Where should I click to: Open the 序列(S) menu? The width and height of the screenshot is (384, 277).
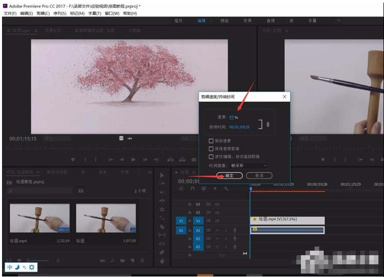point(60,13)
